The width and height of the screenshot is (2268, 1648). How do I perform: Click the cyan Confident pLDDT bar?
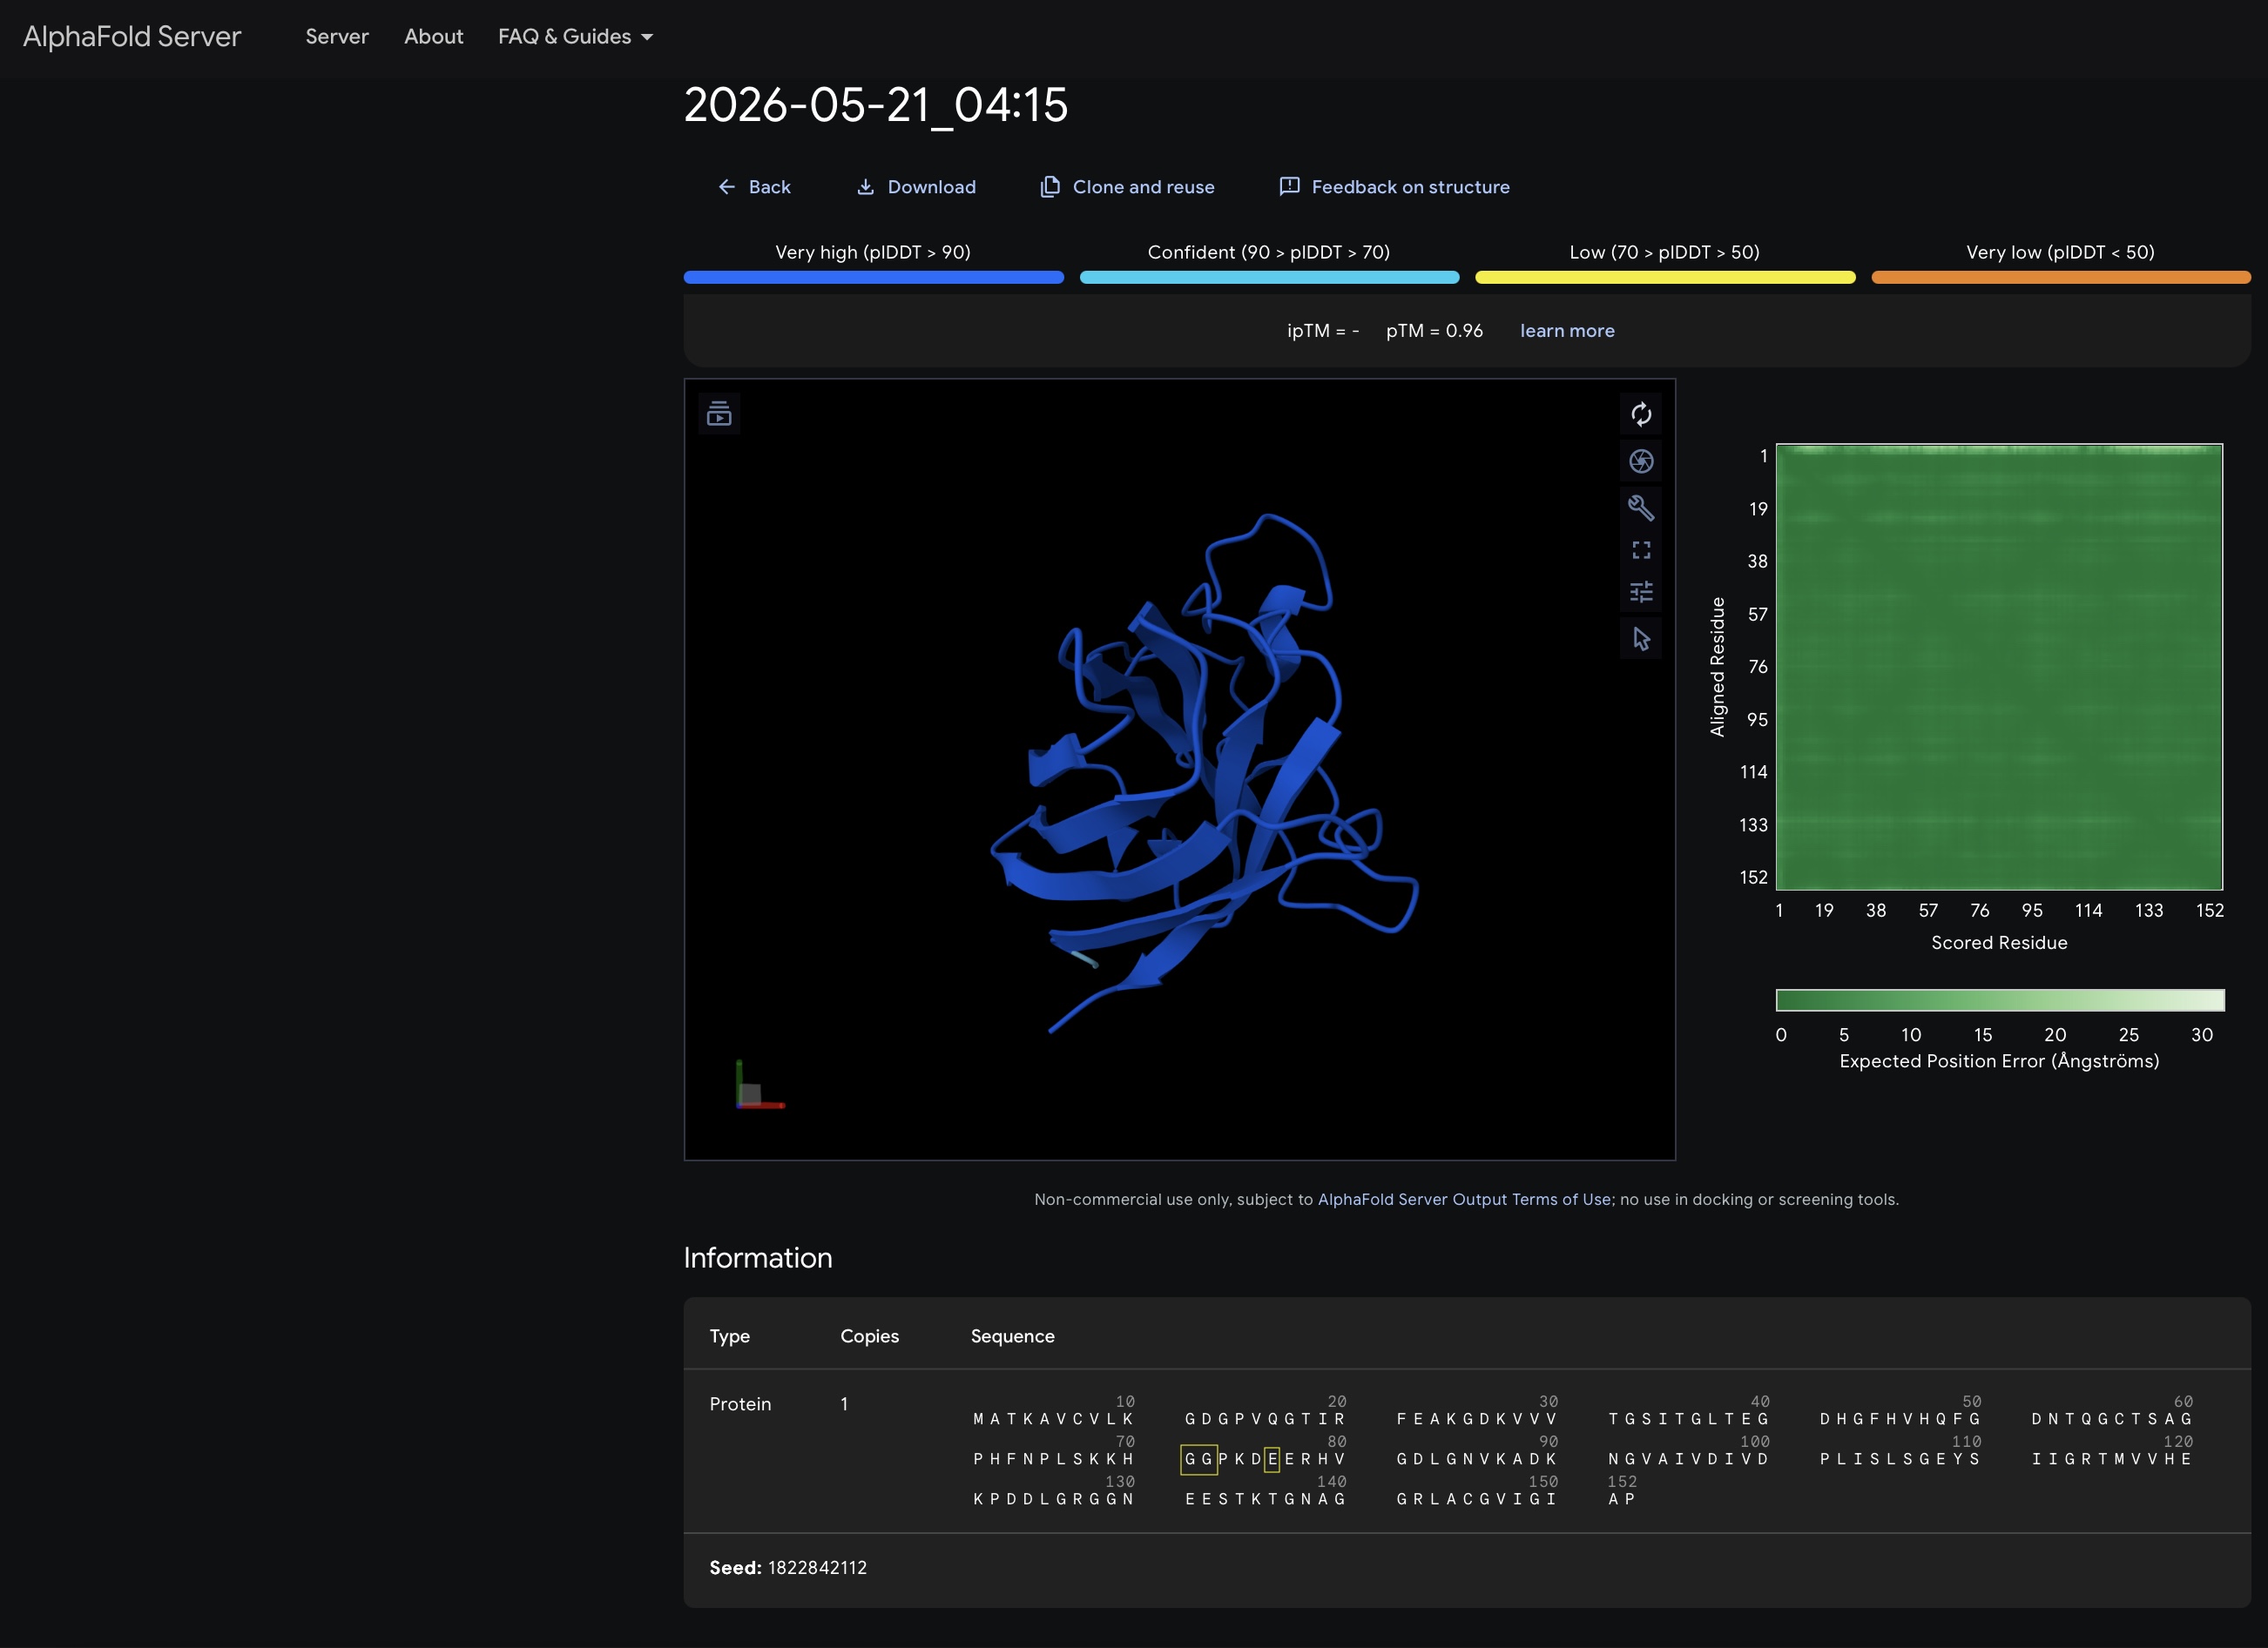point(1269,278)
